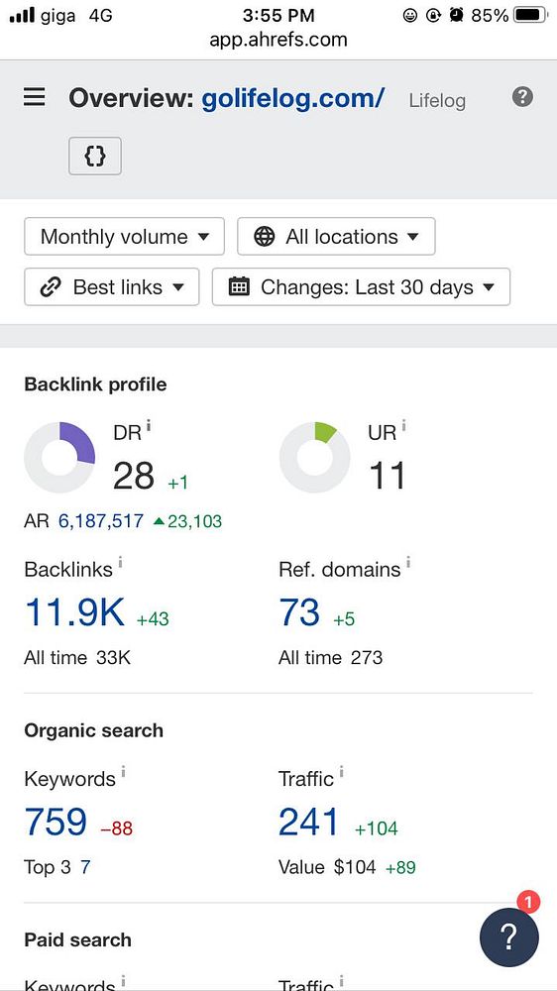Open help via gray question mark icon
This screenshot has width=557, height=991.
point(522,97)
